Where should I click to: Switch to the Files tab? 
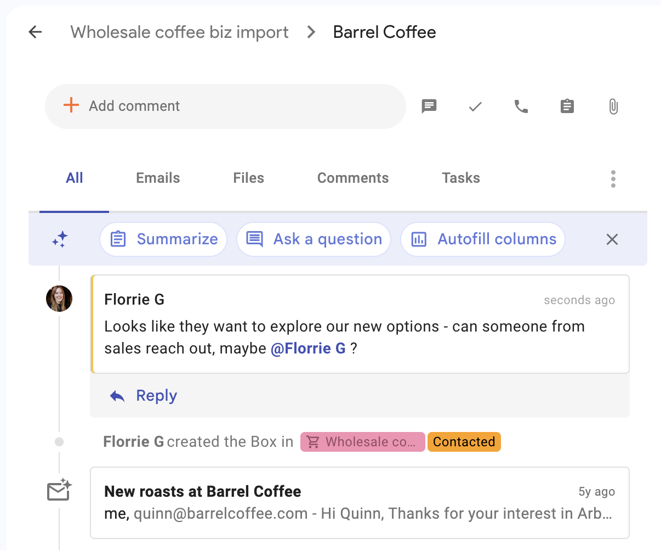coord(248,178)
